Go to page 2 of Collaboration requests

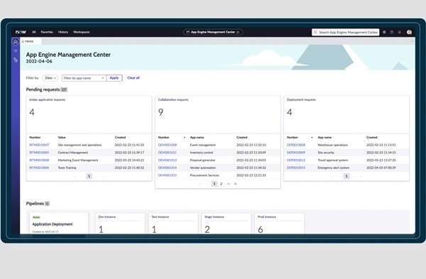coord(221,184)
